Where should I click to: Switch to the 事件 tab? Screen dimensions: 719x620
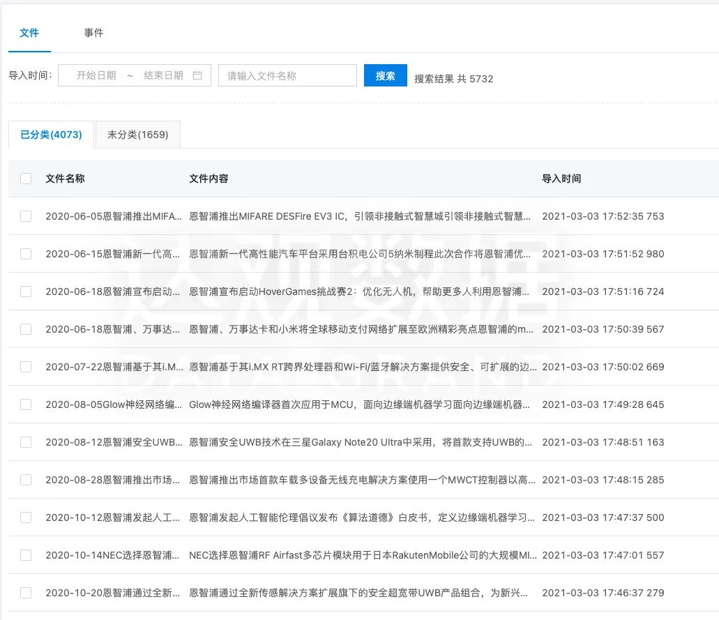(x=94, y=32)
